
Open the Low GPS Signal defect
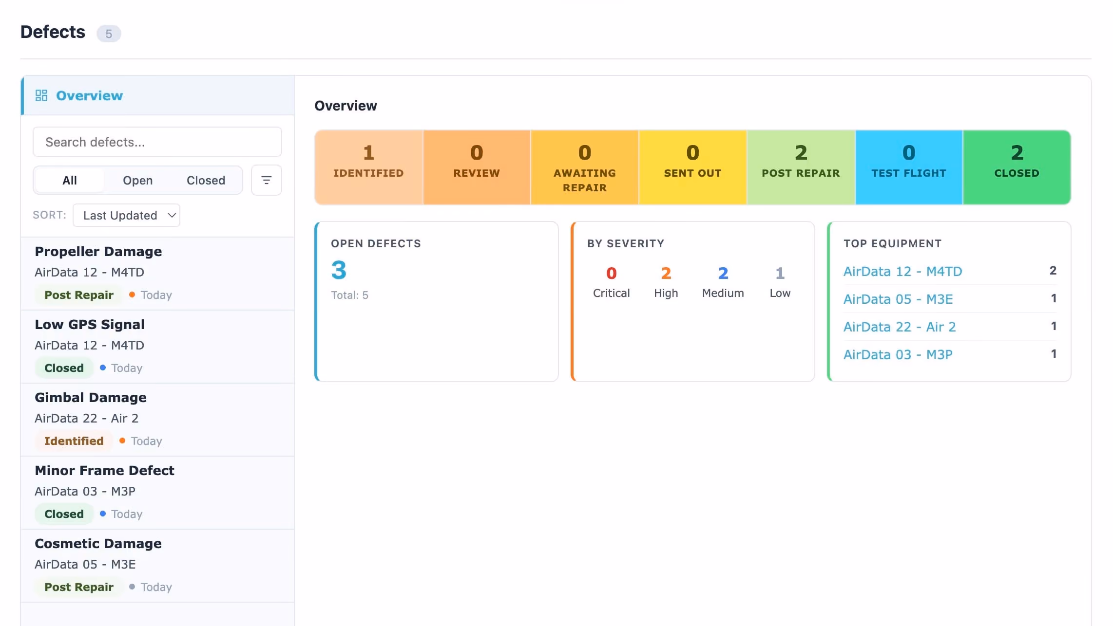[157, 347]
